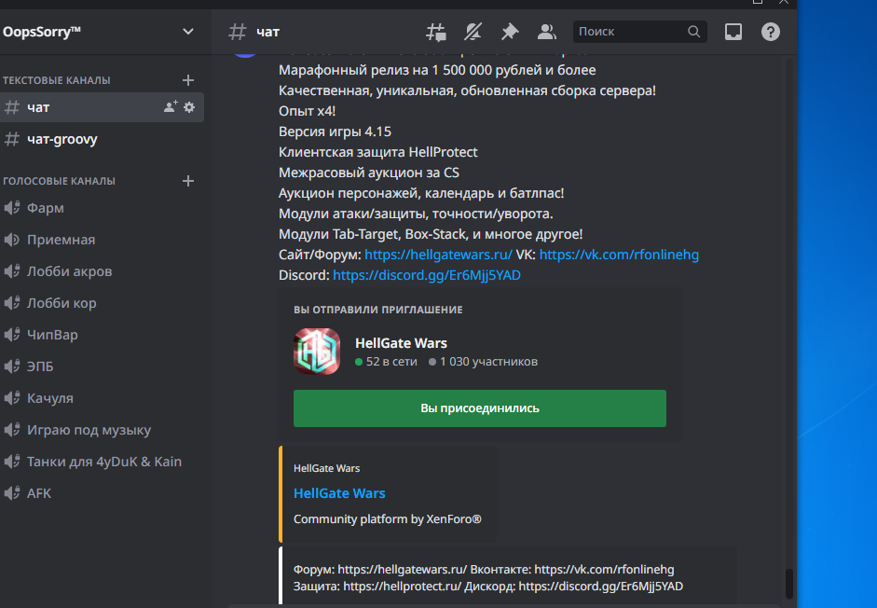Screen dimensions: 877x608
Task: Collapse the ГОЛОСОВЫЕ КАНАЛЫ category
Action: click(59, 181)
